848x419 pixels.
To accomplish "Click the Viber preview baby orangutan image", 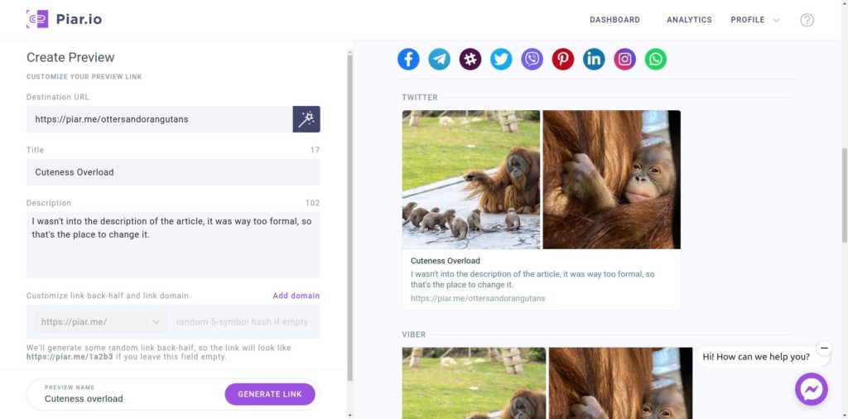I will 621,383.
